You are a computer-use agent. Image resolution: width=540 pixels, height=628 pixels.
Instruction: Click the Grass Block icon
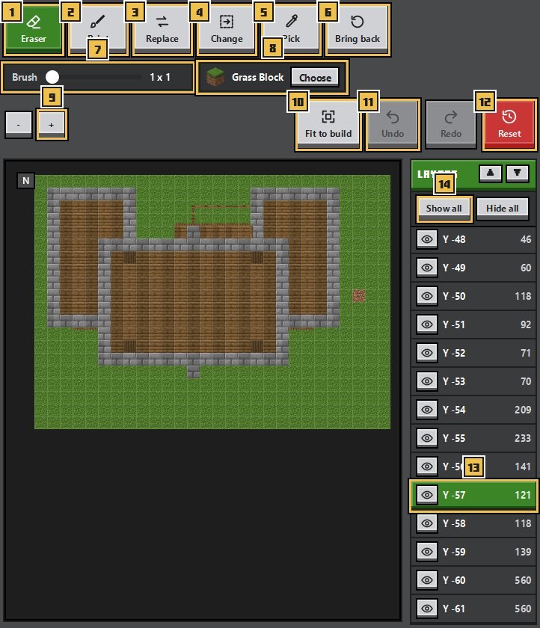pos(215,77)
